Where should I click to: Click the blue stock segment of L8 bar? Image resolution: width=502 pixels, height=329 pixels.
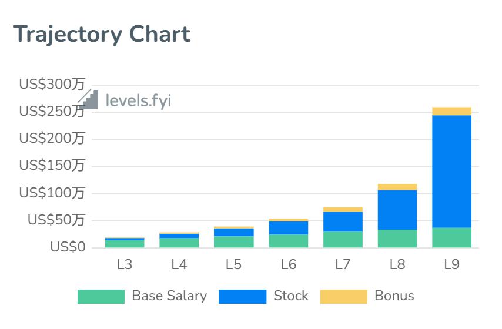pos(397,210)
